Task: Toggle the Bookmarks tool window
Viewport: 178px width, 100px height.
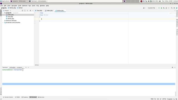Action: [x=1, y=91]
